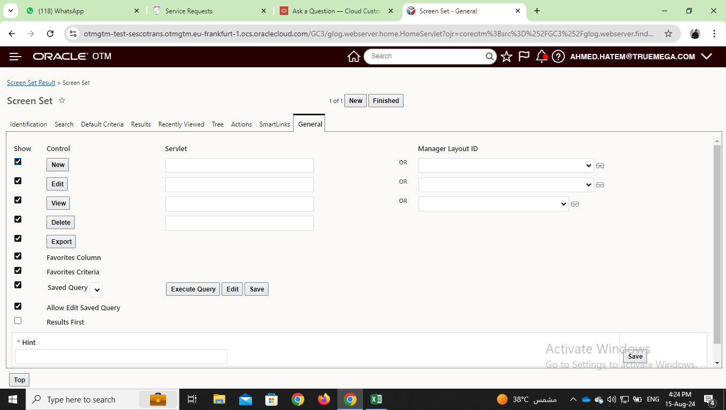Viewport: 726px width, 410px height.
Task: Toggle the Allow Edit Saved Query checkbox
Action: (18, 306)
